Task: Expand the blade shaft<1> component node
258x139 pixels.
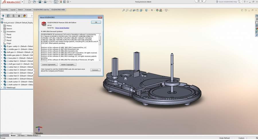Action: [2, 79]
